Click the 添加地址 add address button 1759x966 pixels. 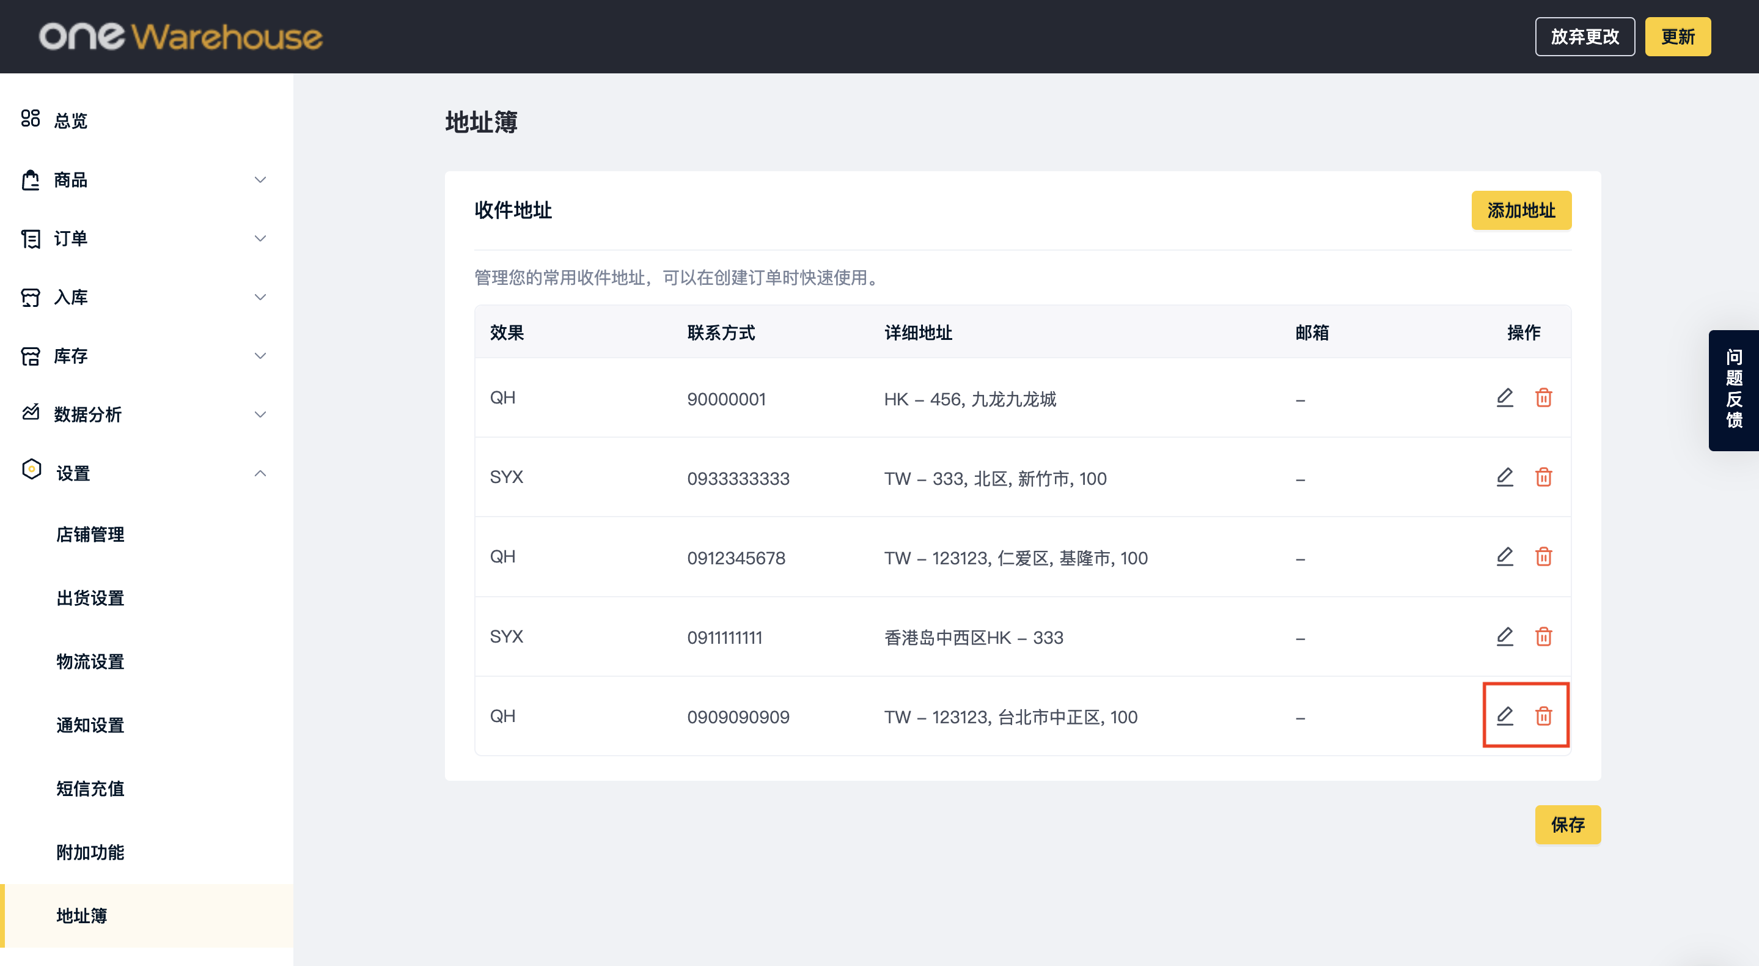1521,210
